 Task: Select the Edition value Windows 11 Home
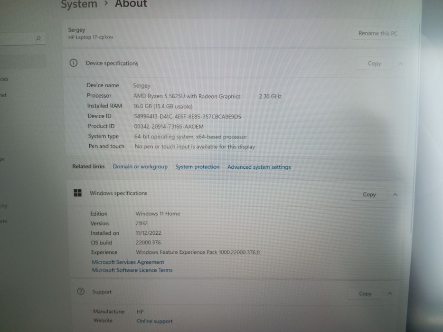point(158,214)
